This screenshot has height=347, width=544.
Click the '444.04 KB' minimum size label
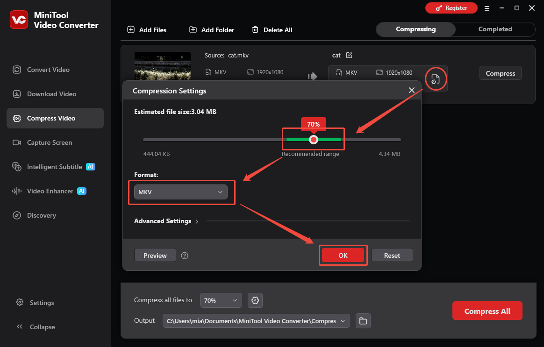point(157,154)
